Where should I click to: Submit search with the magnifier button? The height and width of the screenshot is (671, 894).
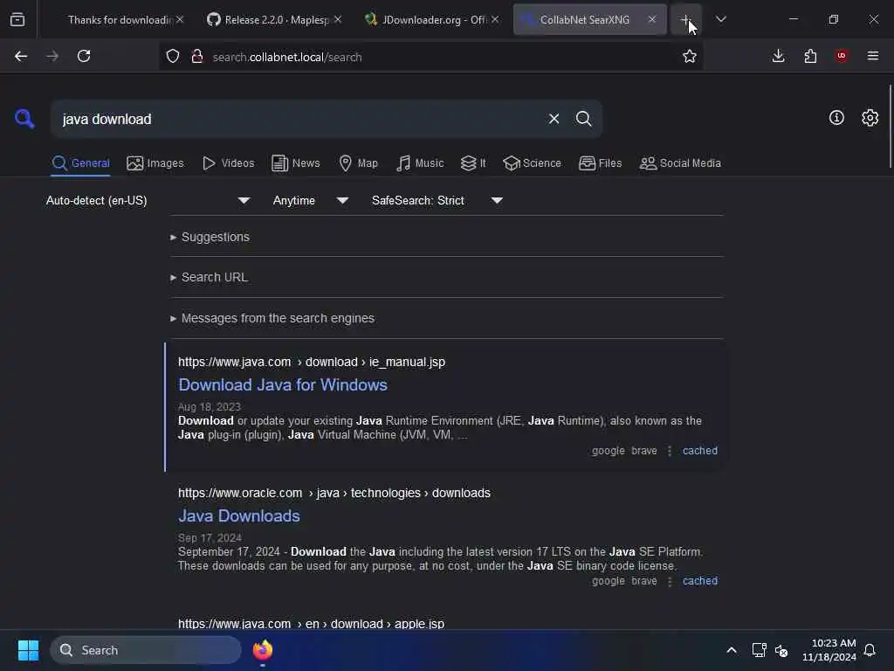click(583, 119)
